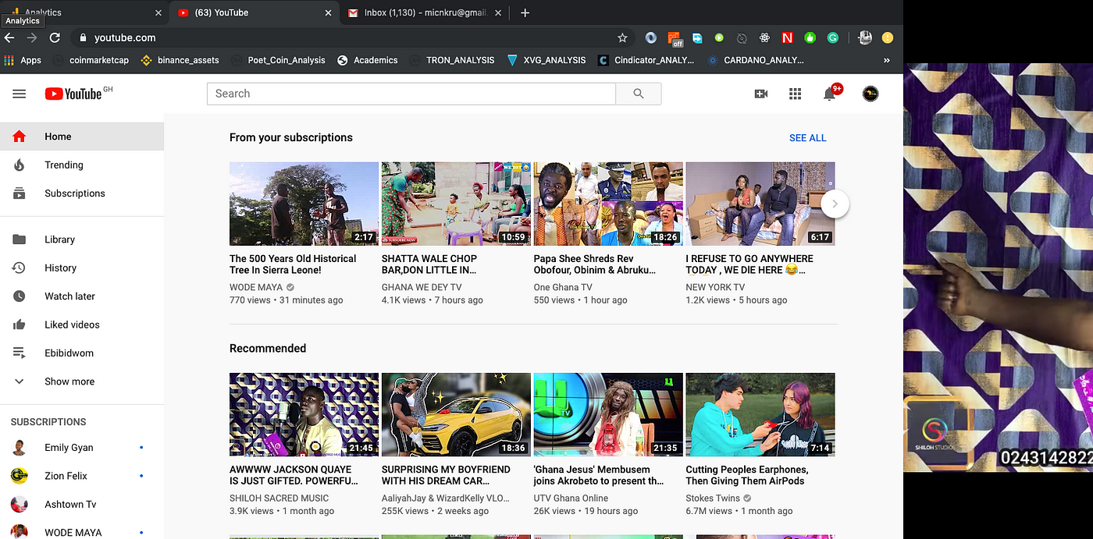The height and width of the screenshot is (539, 1093).
Task: Open the account avatar menu
Action: pos(870,94)
